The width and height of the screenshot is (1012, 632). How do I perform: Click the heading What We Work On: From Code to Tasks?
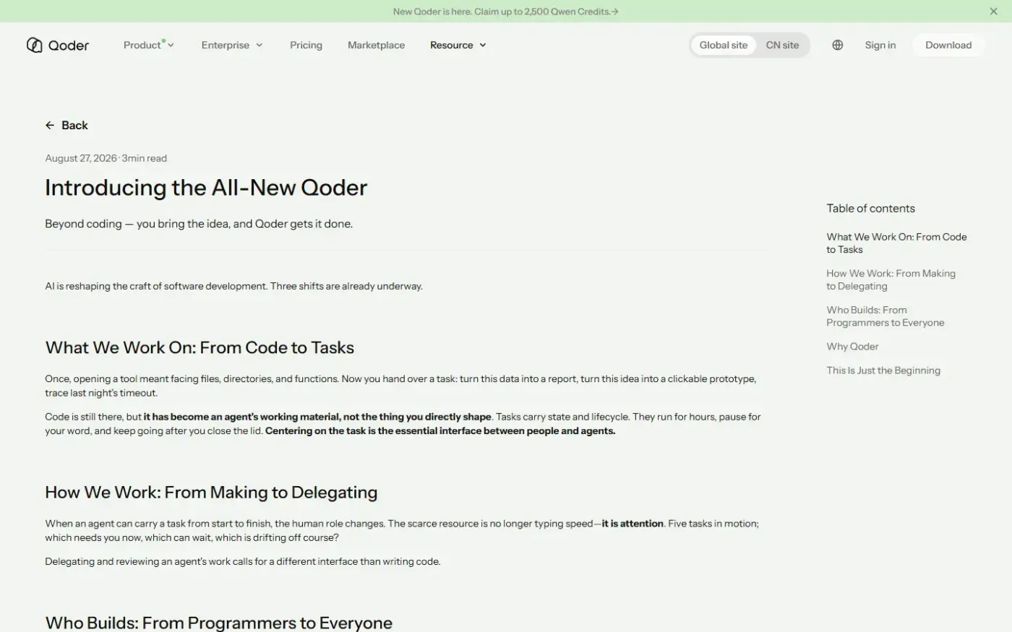(200, 347)
